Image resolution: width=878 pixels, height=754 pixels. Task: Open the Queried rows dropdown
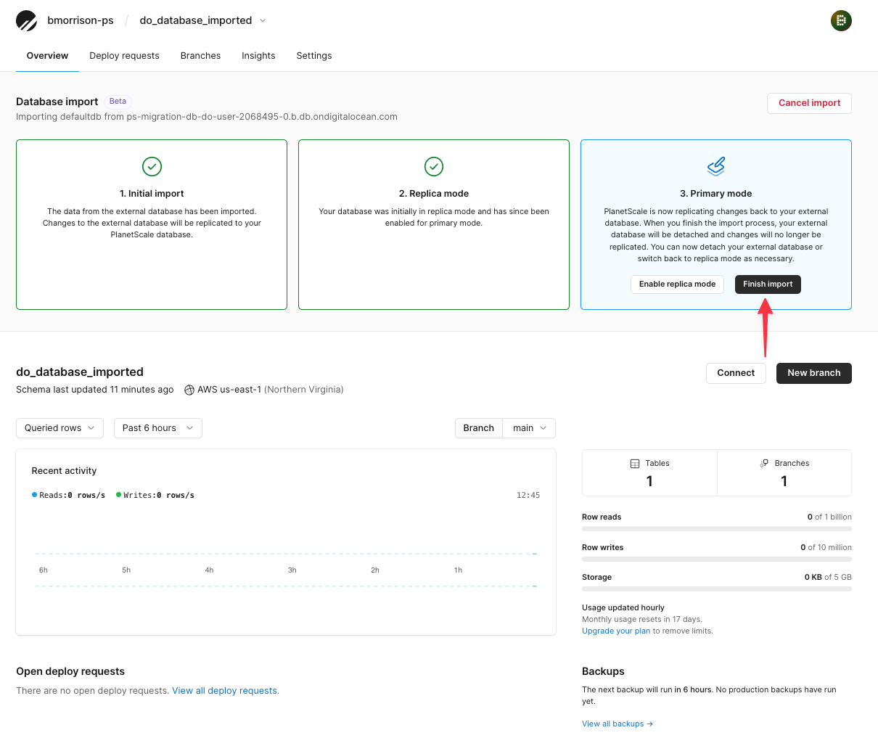(x=60, y=428)
